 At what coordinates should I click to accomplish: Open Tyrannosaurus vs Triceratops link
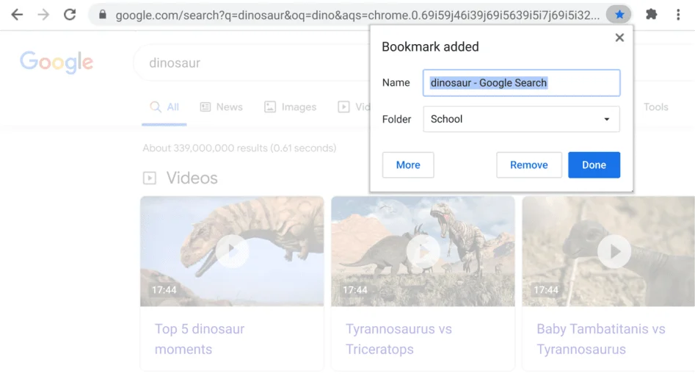pyautogui.click(x=399, y=339)
